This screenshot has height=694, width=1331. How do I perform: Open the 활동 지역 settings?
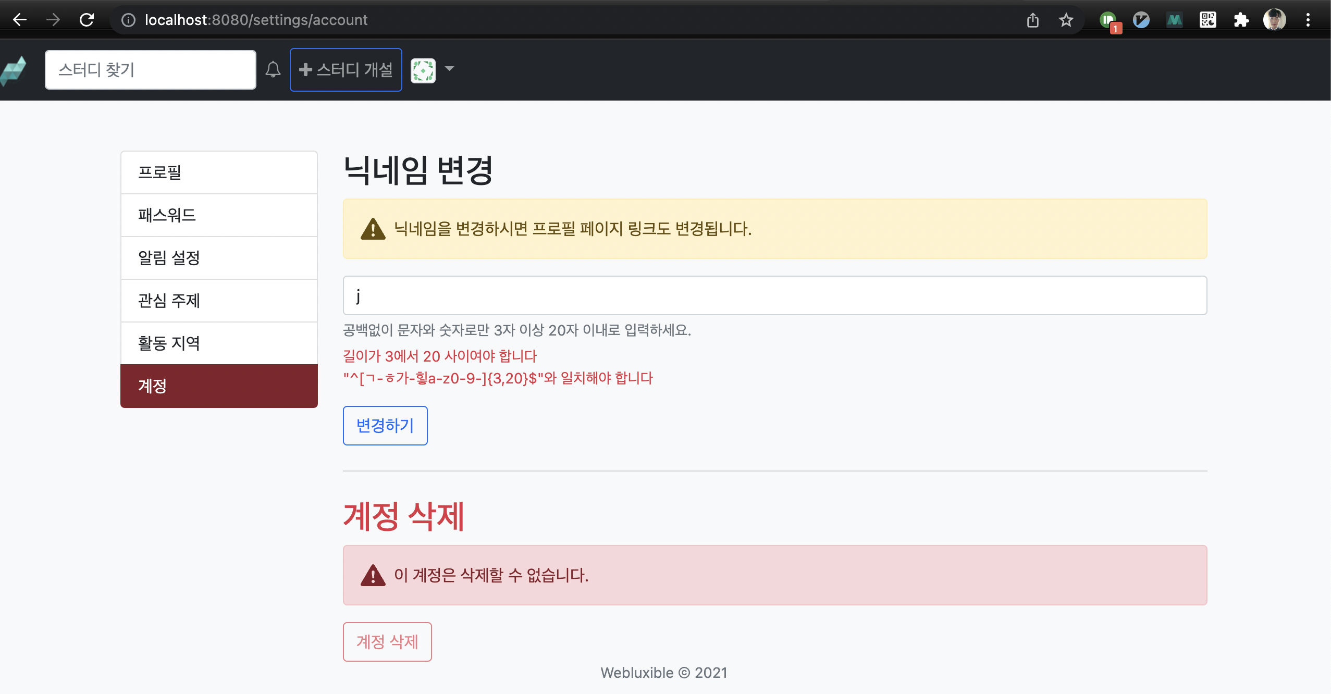coord(219,343)
